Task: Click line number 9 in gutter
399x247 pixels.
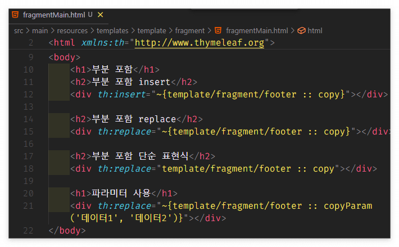Action: point(31,57)
